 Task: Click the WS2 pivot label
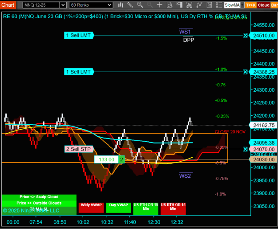tap(185, 176)
